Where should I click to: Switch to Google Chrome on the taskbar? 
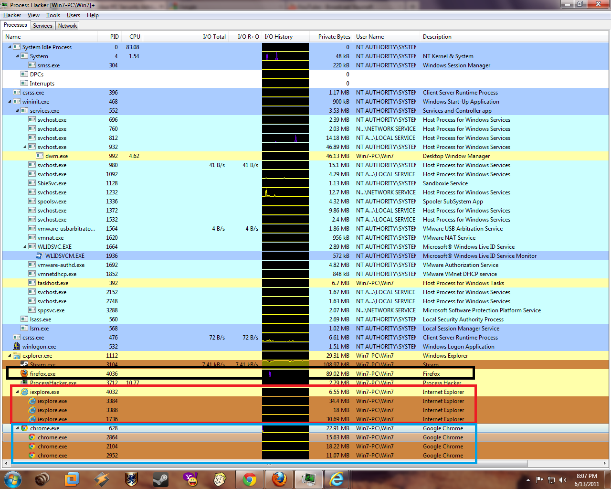point(250,479)
